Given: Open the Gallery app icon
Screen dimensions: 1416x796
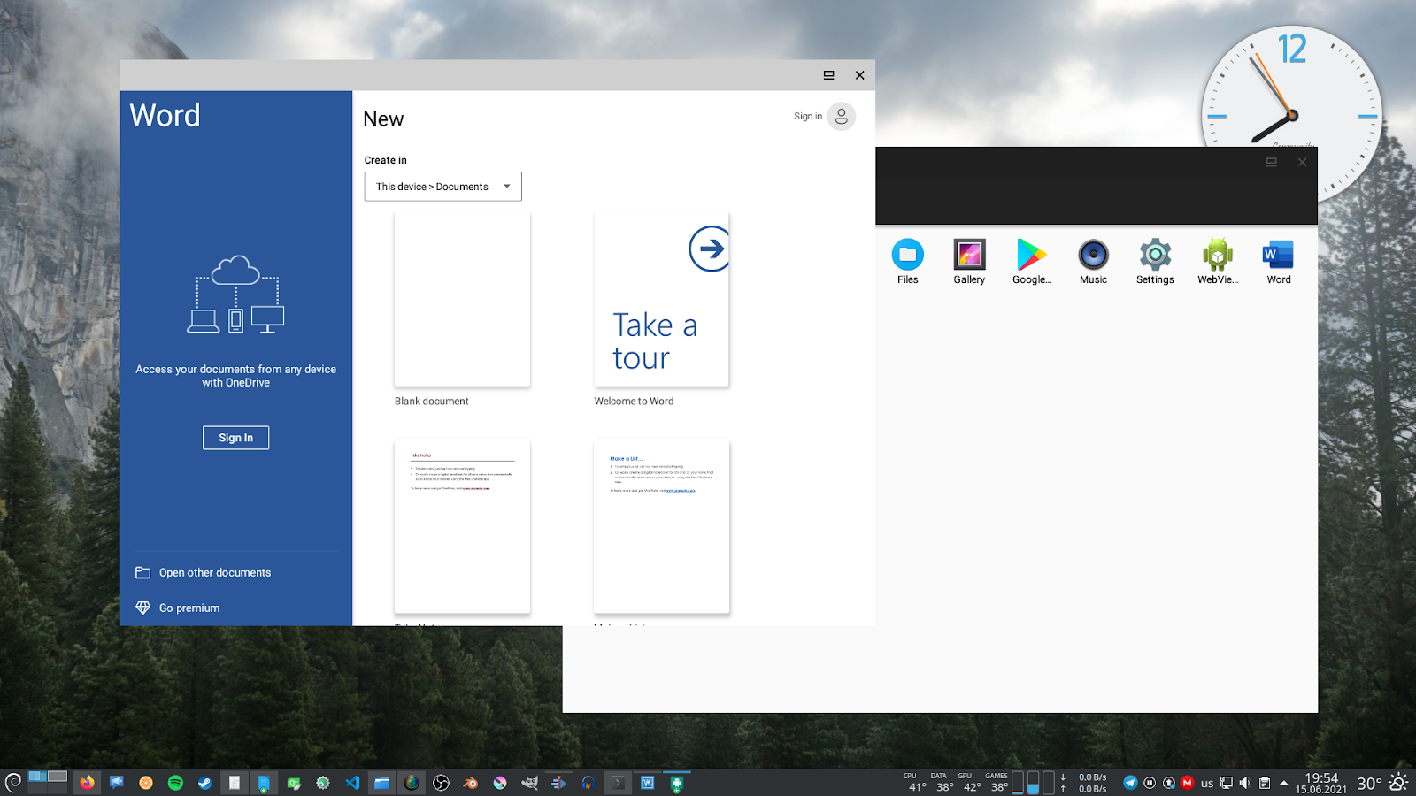Looking at the screenshot, I should pos(969,255).
